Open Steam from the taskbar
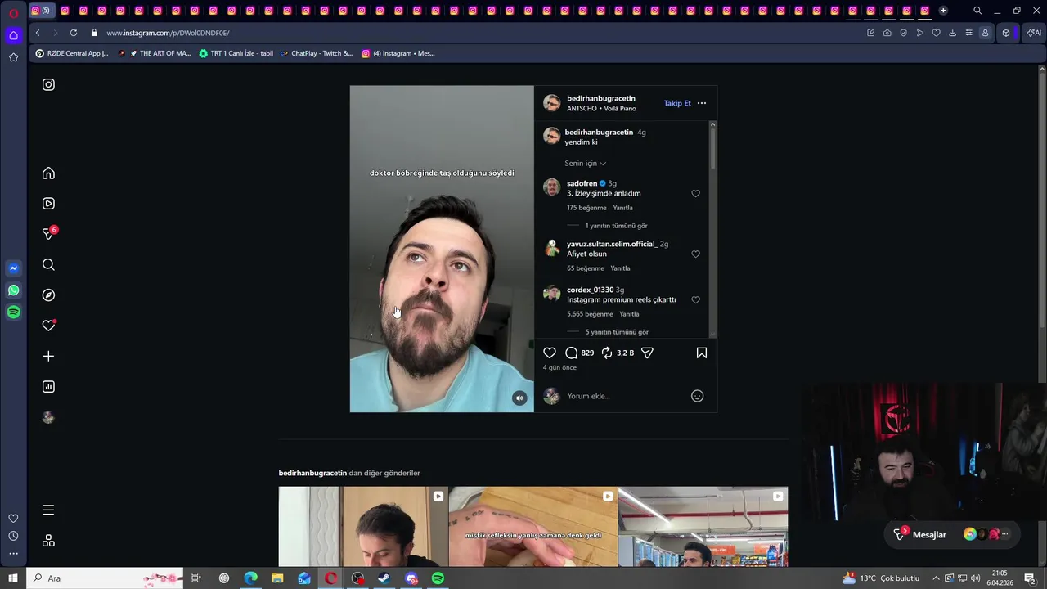The height and width of the screenshot is (589, 1047). [384, 578]
